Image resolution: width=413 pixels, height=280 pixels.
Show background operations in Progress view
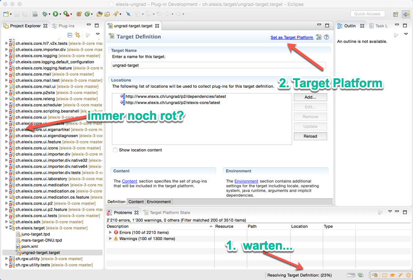(x=361, y=275)
